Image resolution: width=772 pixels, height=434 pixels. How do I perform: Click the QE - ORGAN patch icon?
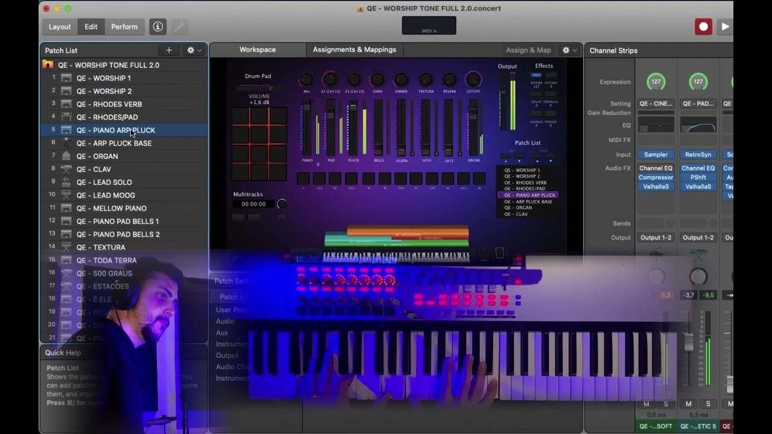(66, 156)
